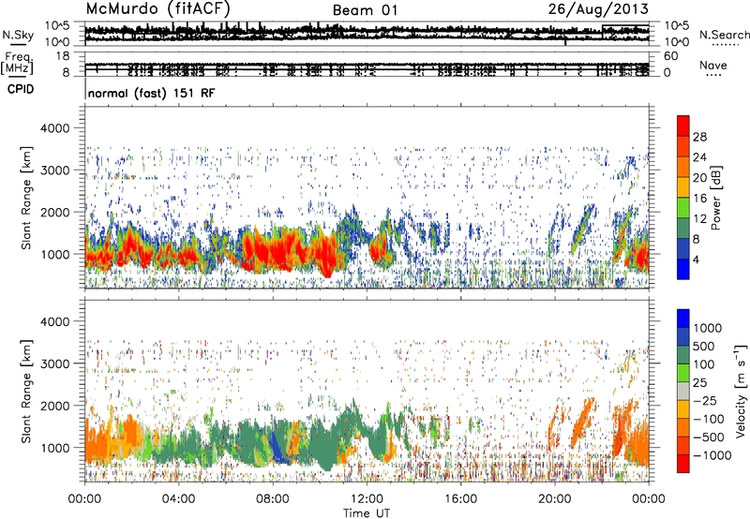Image resolution: width=750 pixels, height=519 pixels.
Task: Click the "Velocity [m s-1]" colorbar title
Action: click(741, 391)
